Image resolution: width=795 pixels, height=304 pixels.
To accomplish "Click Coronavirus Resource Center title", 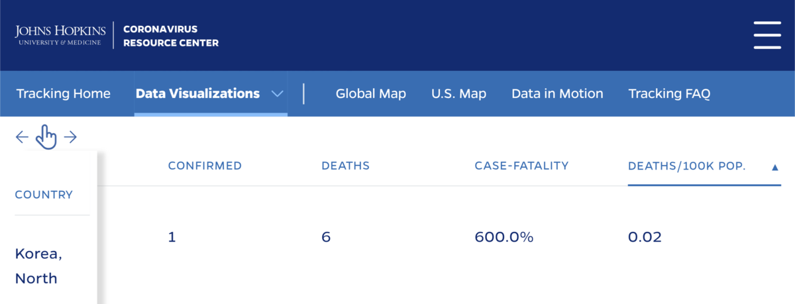I will click(171, 36).
